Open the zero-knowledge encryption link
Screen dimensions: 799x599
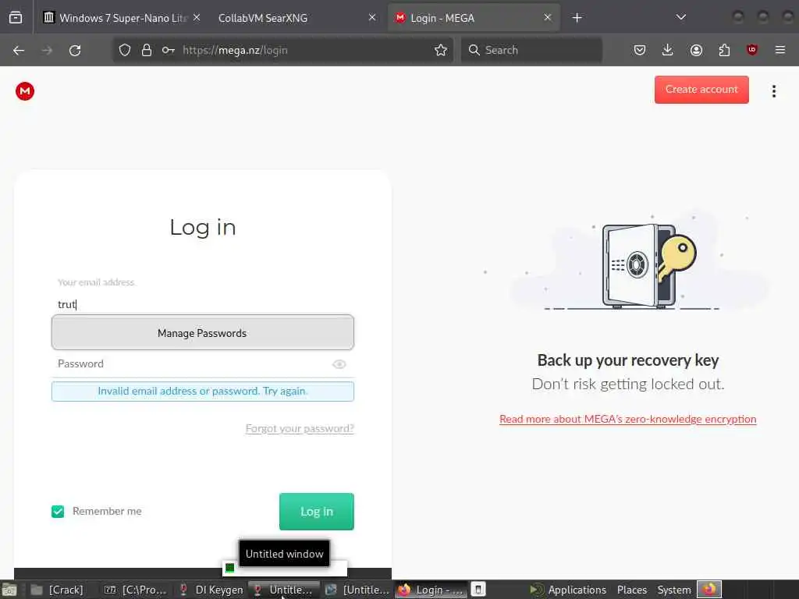(628, 419)
